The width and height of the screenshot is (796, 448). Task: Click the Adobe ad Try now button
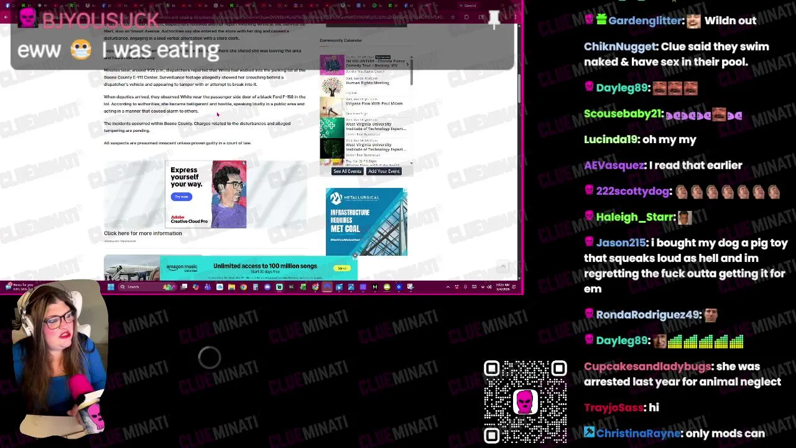[x=181, y=197]
